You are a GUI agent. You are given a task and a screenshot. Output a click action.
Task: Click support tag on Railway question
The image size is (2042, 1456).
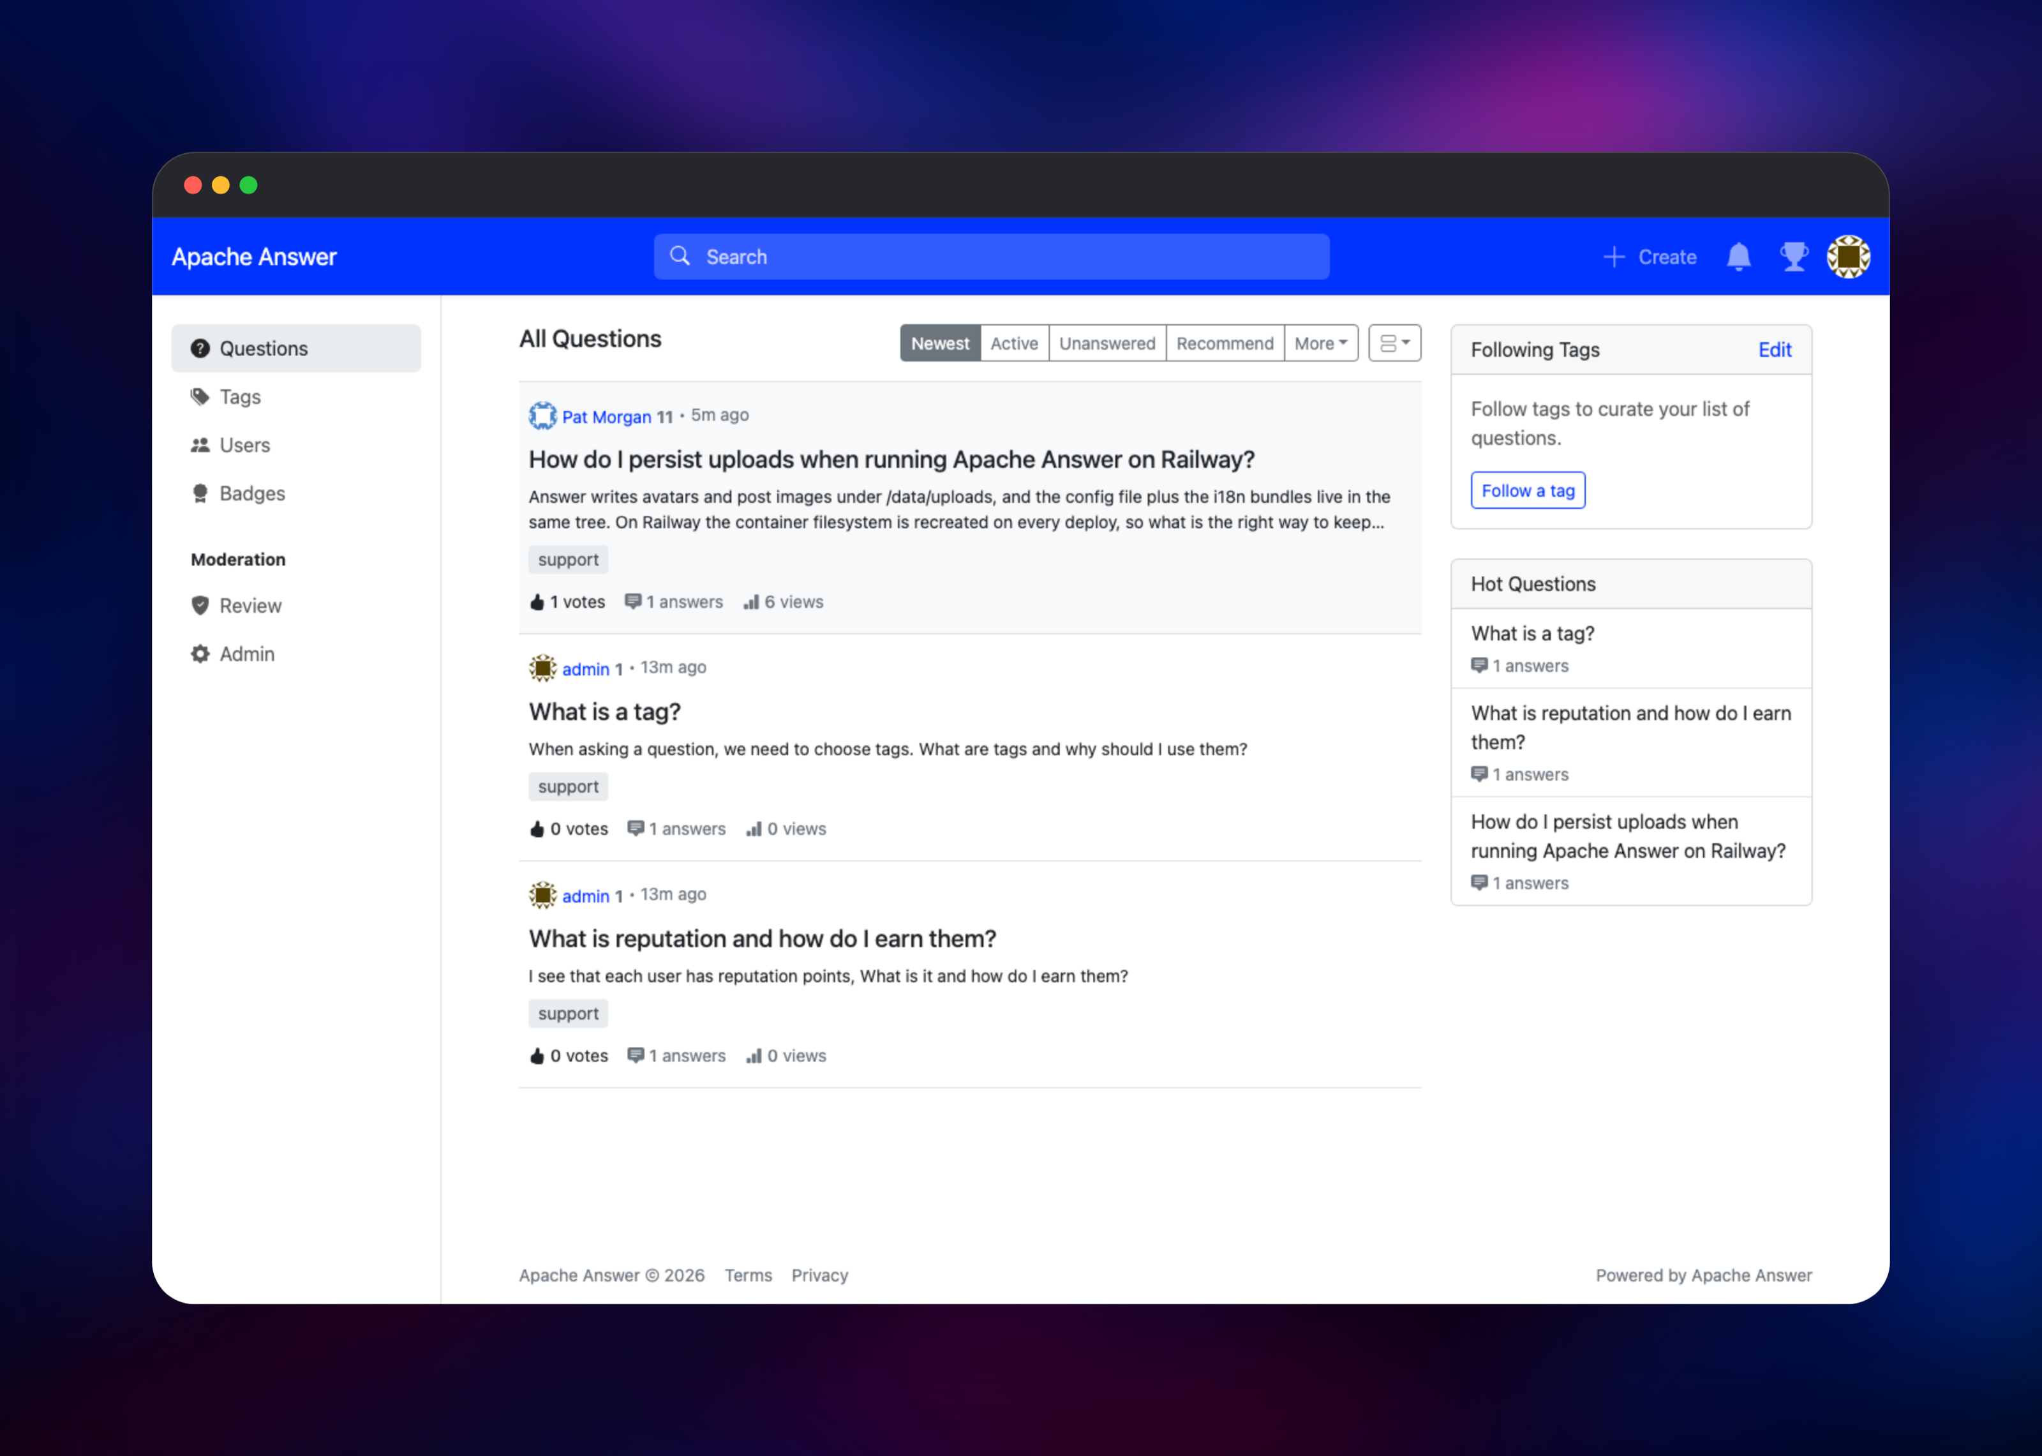click(x=568, y=559)
